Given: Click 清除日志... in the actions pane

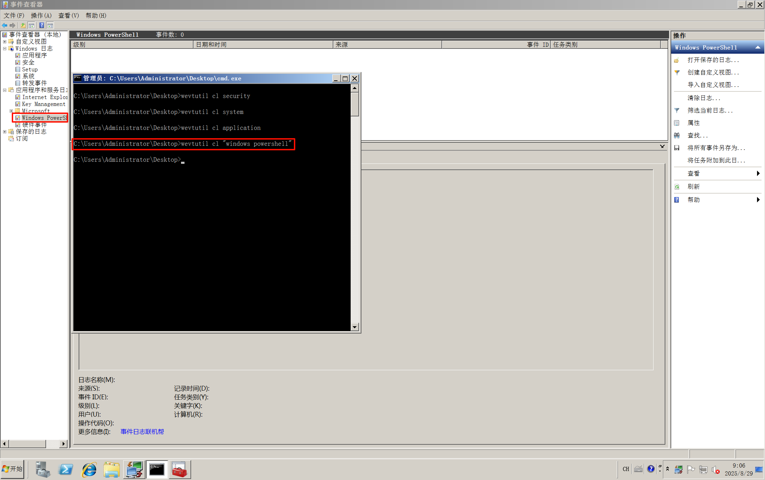Looking at the screenshot, I should tap(703, 98).
